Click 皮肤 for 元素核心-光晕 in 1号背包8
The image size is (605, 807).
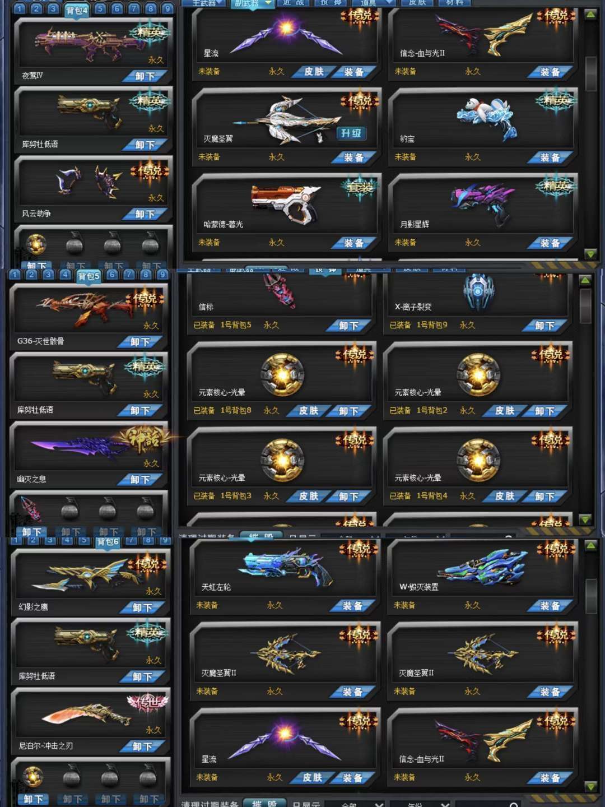click(x=308, y=411)
